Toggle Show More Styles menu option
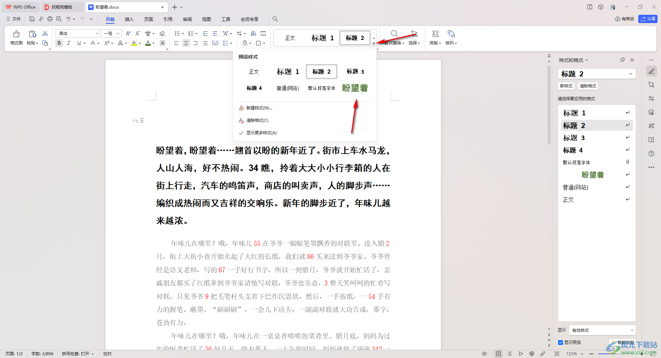The height and width of the screenshot is (358, 661). [x=261, y=133]
